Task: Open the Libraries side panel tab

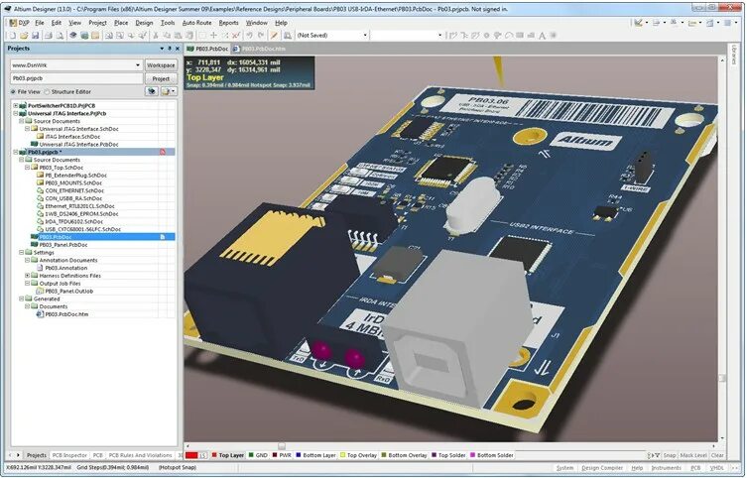Action: (x=734, y=57)
